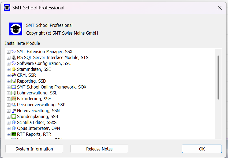Click the 'Installierte Module' label

(x=23, y=43)
